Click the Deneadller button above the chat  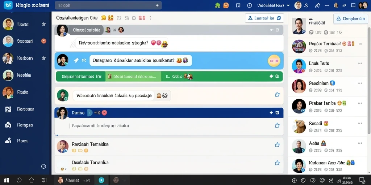264,18
